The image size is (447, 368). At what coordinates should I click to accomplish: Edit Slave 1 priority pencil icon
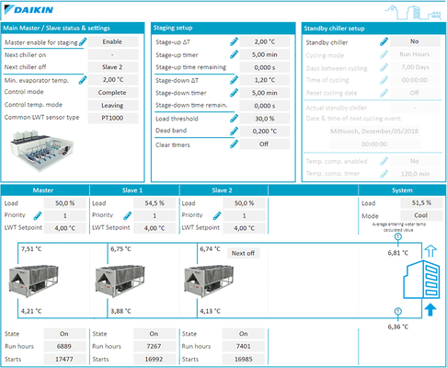[128, 215]
